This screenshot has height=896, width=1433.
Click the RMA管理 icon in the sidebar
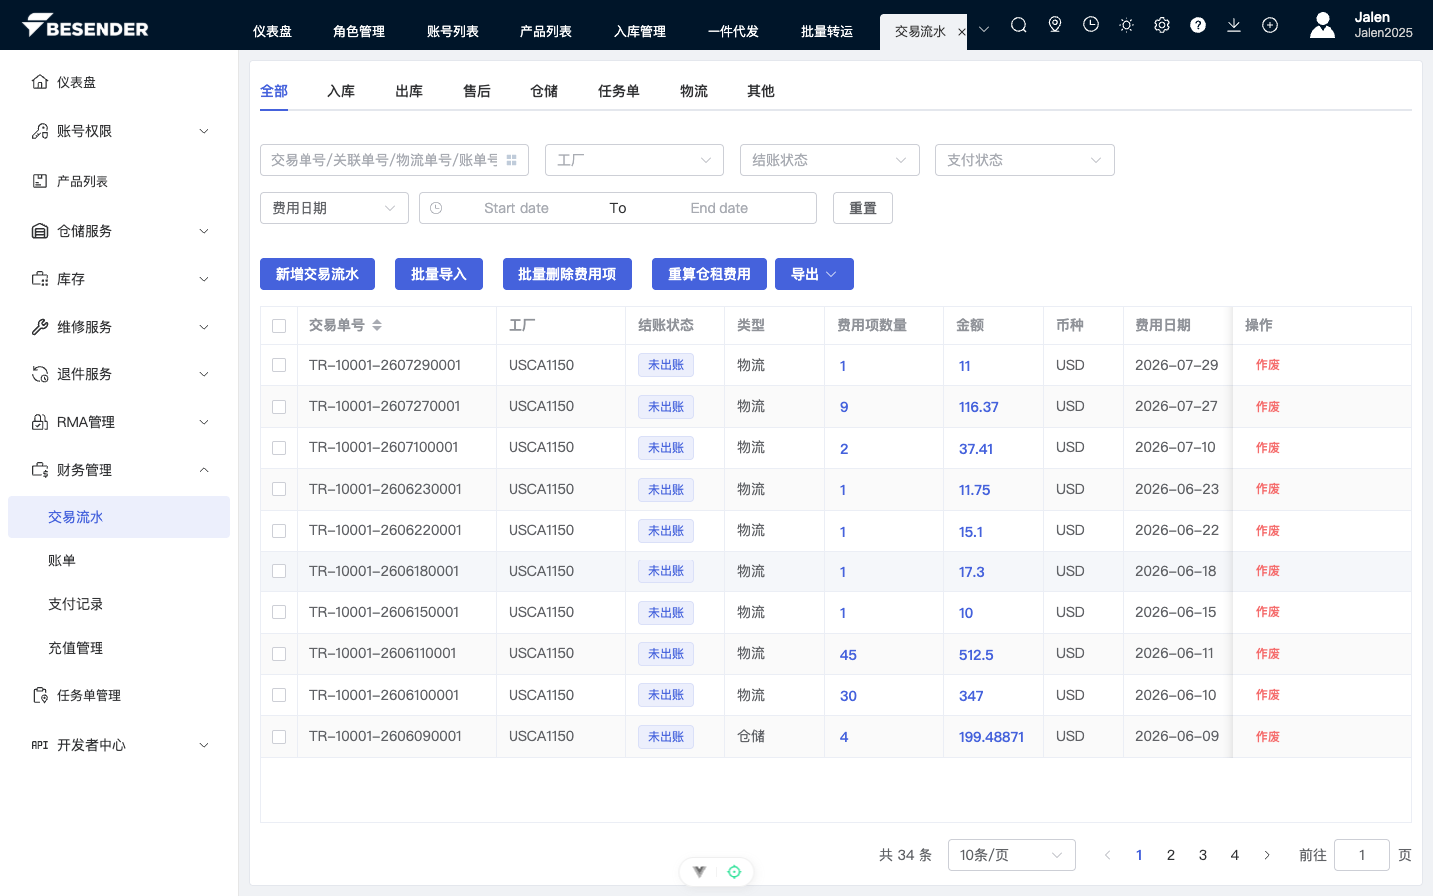tap(40, 422)
